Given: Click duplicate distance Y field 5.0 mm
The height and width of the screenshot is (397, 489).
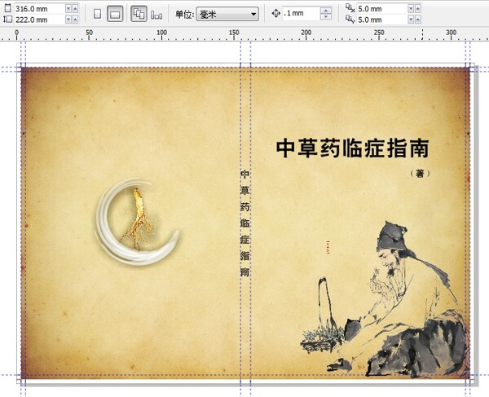Looking at the screenshot, I should (x=381, y=20).
